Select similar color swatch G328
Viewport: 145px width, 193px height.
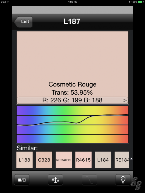[x=44, y=160]
